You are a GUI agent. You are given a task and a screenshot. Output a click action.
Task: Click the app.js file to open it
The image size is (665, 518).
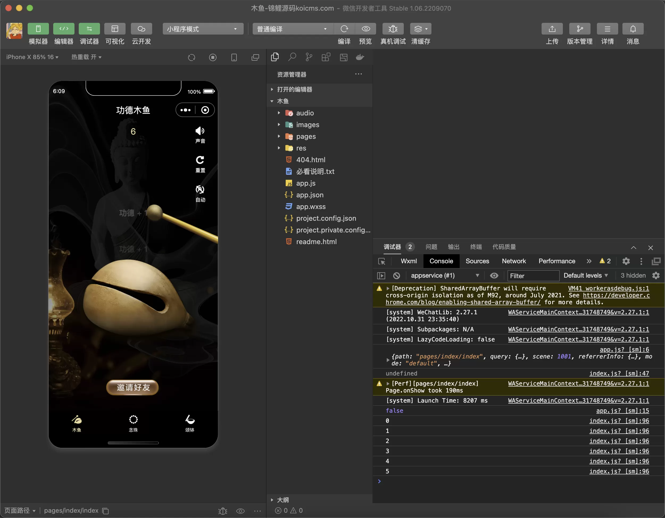pyautogui.click(x=306, y=183)
